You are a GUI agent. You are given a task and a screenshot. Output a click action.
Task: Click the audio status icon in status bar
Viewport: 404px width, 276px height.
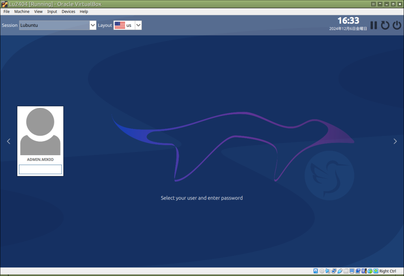(x=328, y=271)
